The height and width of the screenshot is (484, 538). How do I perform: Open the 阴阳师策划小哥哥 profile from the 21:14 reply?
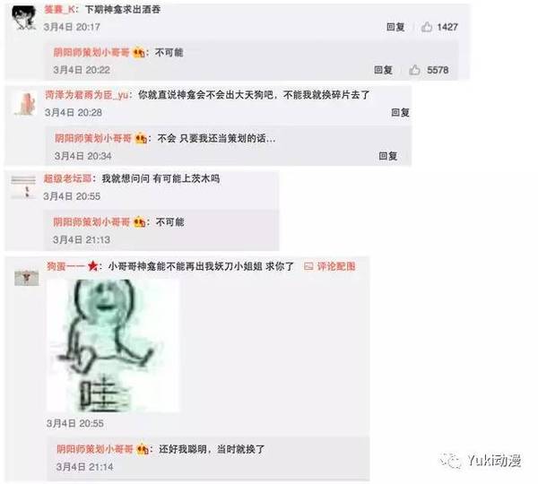95,449
